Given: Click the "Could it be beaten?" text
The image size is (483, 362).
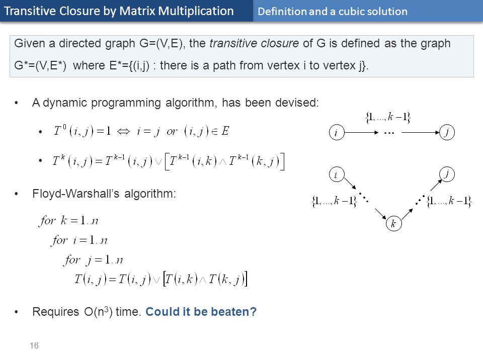Looking at the screenshot, I should point(201,312).
